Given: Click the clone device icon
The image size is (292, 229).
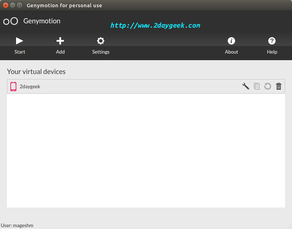Looking at the screenshot, I should 257,86.
